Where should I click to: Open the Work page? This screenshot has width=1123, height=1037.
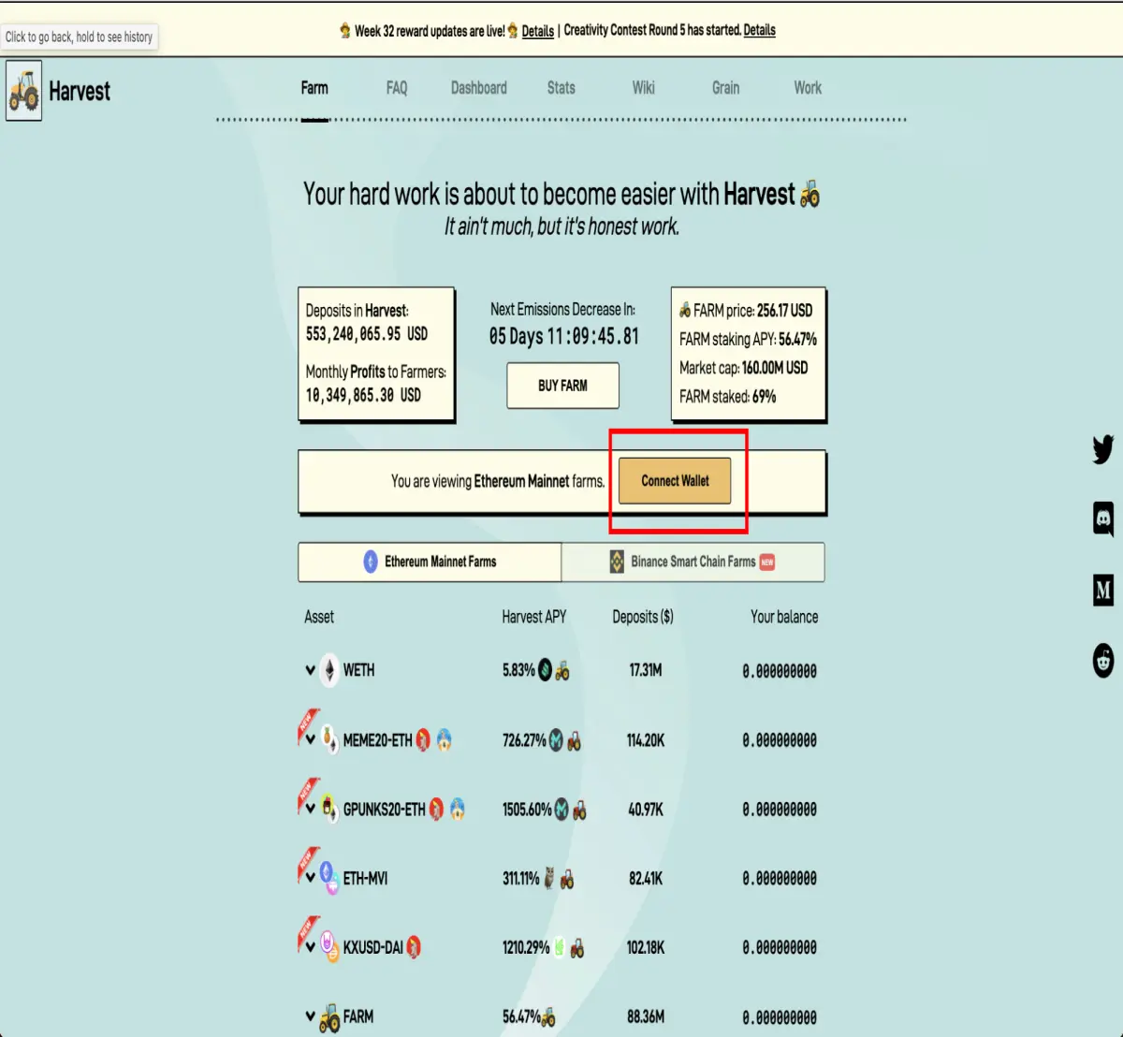808,88
